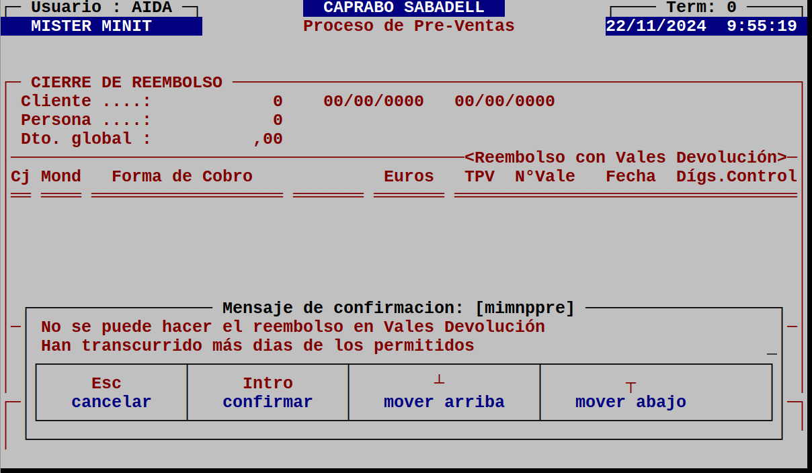Click the Esc cancelar button
Image resolution: width=812 pixels, height=473 pixels.
click(111, 392)
